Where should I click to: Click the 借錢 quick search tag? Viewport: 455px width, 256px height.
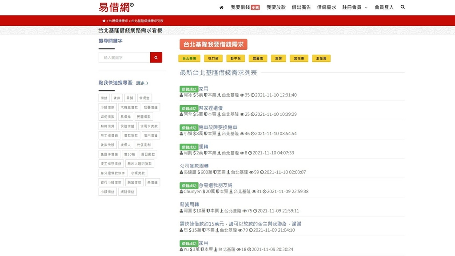(x=104, y=98)
